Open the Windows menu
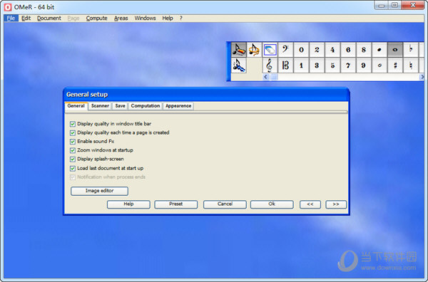This screenshot has height=282, width=428. tap(145, 19)
